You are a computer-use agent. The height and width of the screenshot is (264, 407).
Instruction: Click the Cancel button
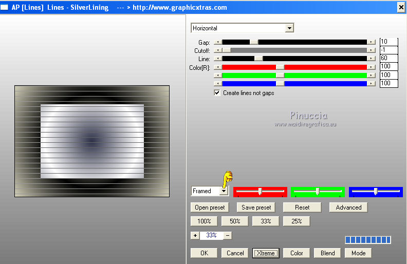pos(235,253)
